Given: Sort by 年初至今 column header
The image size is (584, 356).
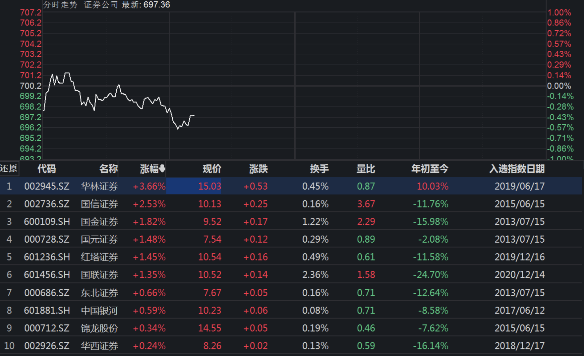Looking at the screenshot, I should click(430, 169).
